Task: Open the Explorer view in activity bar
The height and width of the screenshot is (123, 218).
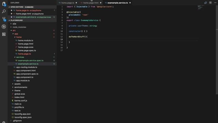Action: (x=4, y=4)
